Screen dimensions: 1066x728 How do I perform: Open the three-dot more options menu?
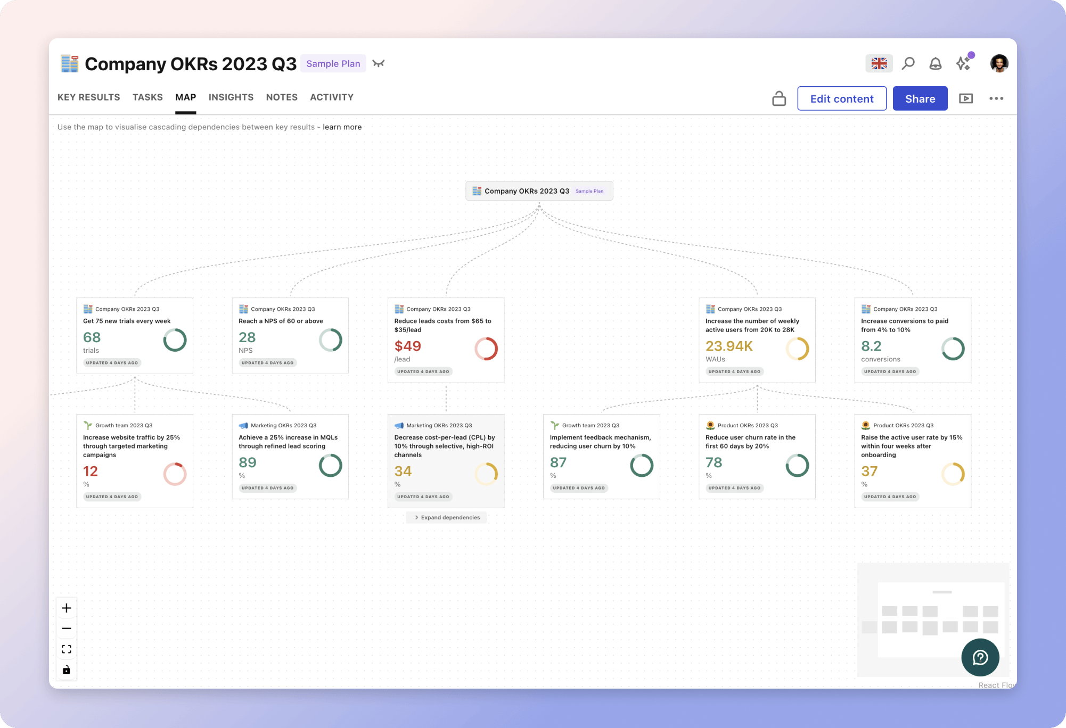996,98
